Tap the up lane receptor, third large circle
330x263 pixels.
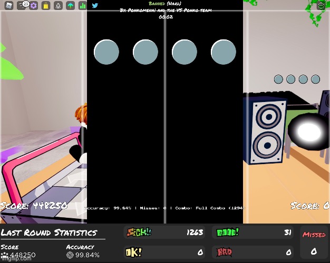pyautogui.click(x=185, y=52)
